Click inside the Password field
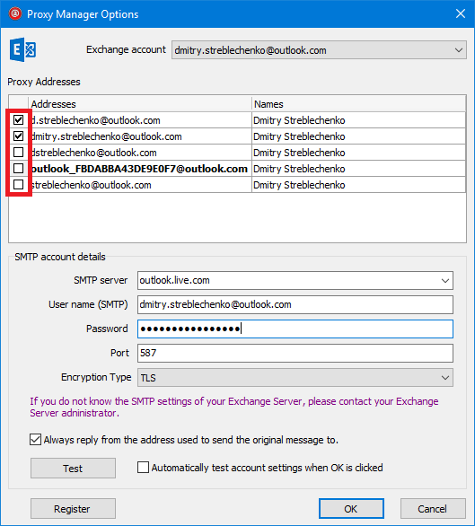475x526 pixels. [295, 329]
